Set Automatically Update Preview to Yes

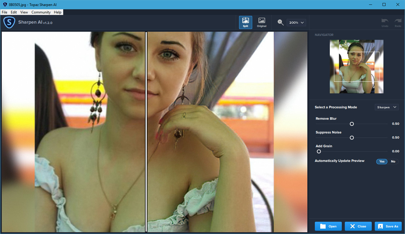tap(382, 162)
